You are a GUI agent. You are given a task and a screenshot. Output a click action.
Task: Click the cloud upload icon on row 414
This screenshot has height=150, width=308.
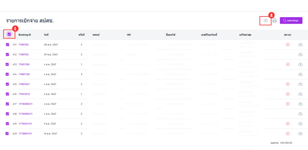(300, 74)
